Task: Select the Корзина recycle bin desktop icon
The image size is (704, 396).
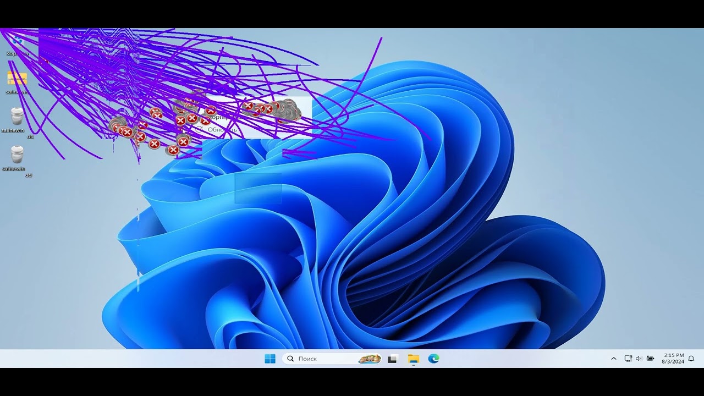Action: coord(17,44)
